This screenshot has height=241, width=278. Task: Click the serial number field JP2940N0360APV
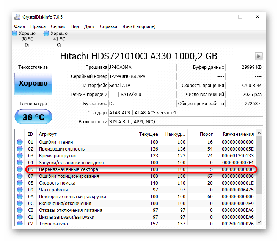click(143, 76)
